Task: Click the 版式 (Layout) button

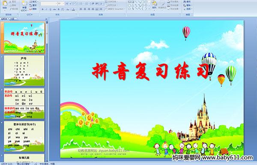Action: [x=33, y=2]
